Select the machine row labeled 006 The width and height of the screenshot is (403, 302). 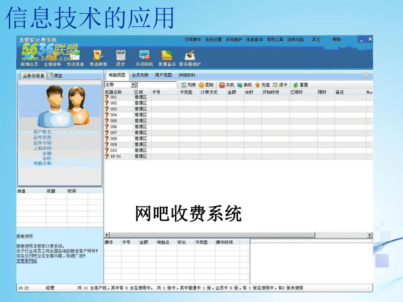(238, 126)
